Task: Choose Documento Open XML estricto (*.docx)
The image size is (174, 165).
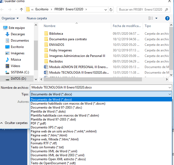Action: (101, 159)
